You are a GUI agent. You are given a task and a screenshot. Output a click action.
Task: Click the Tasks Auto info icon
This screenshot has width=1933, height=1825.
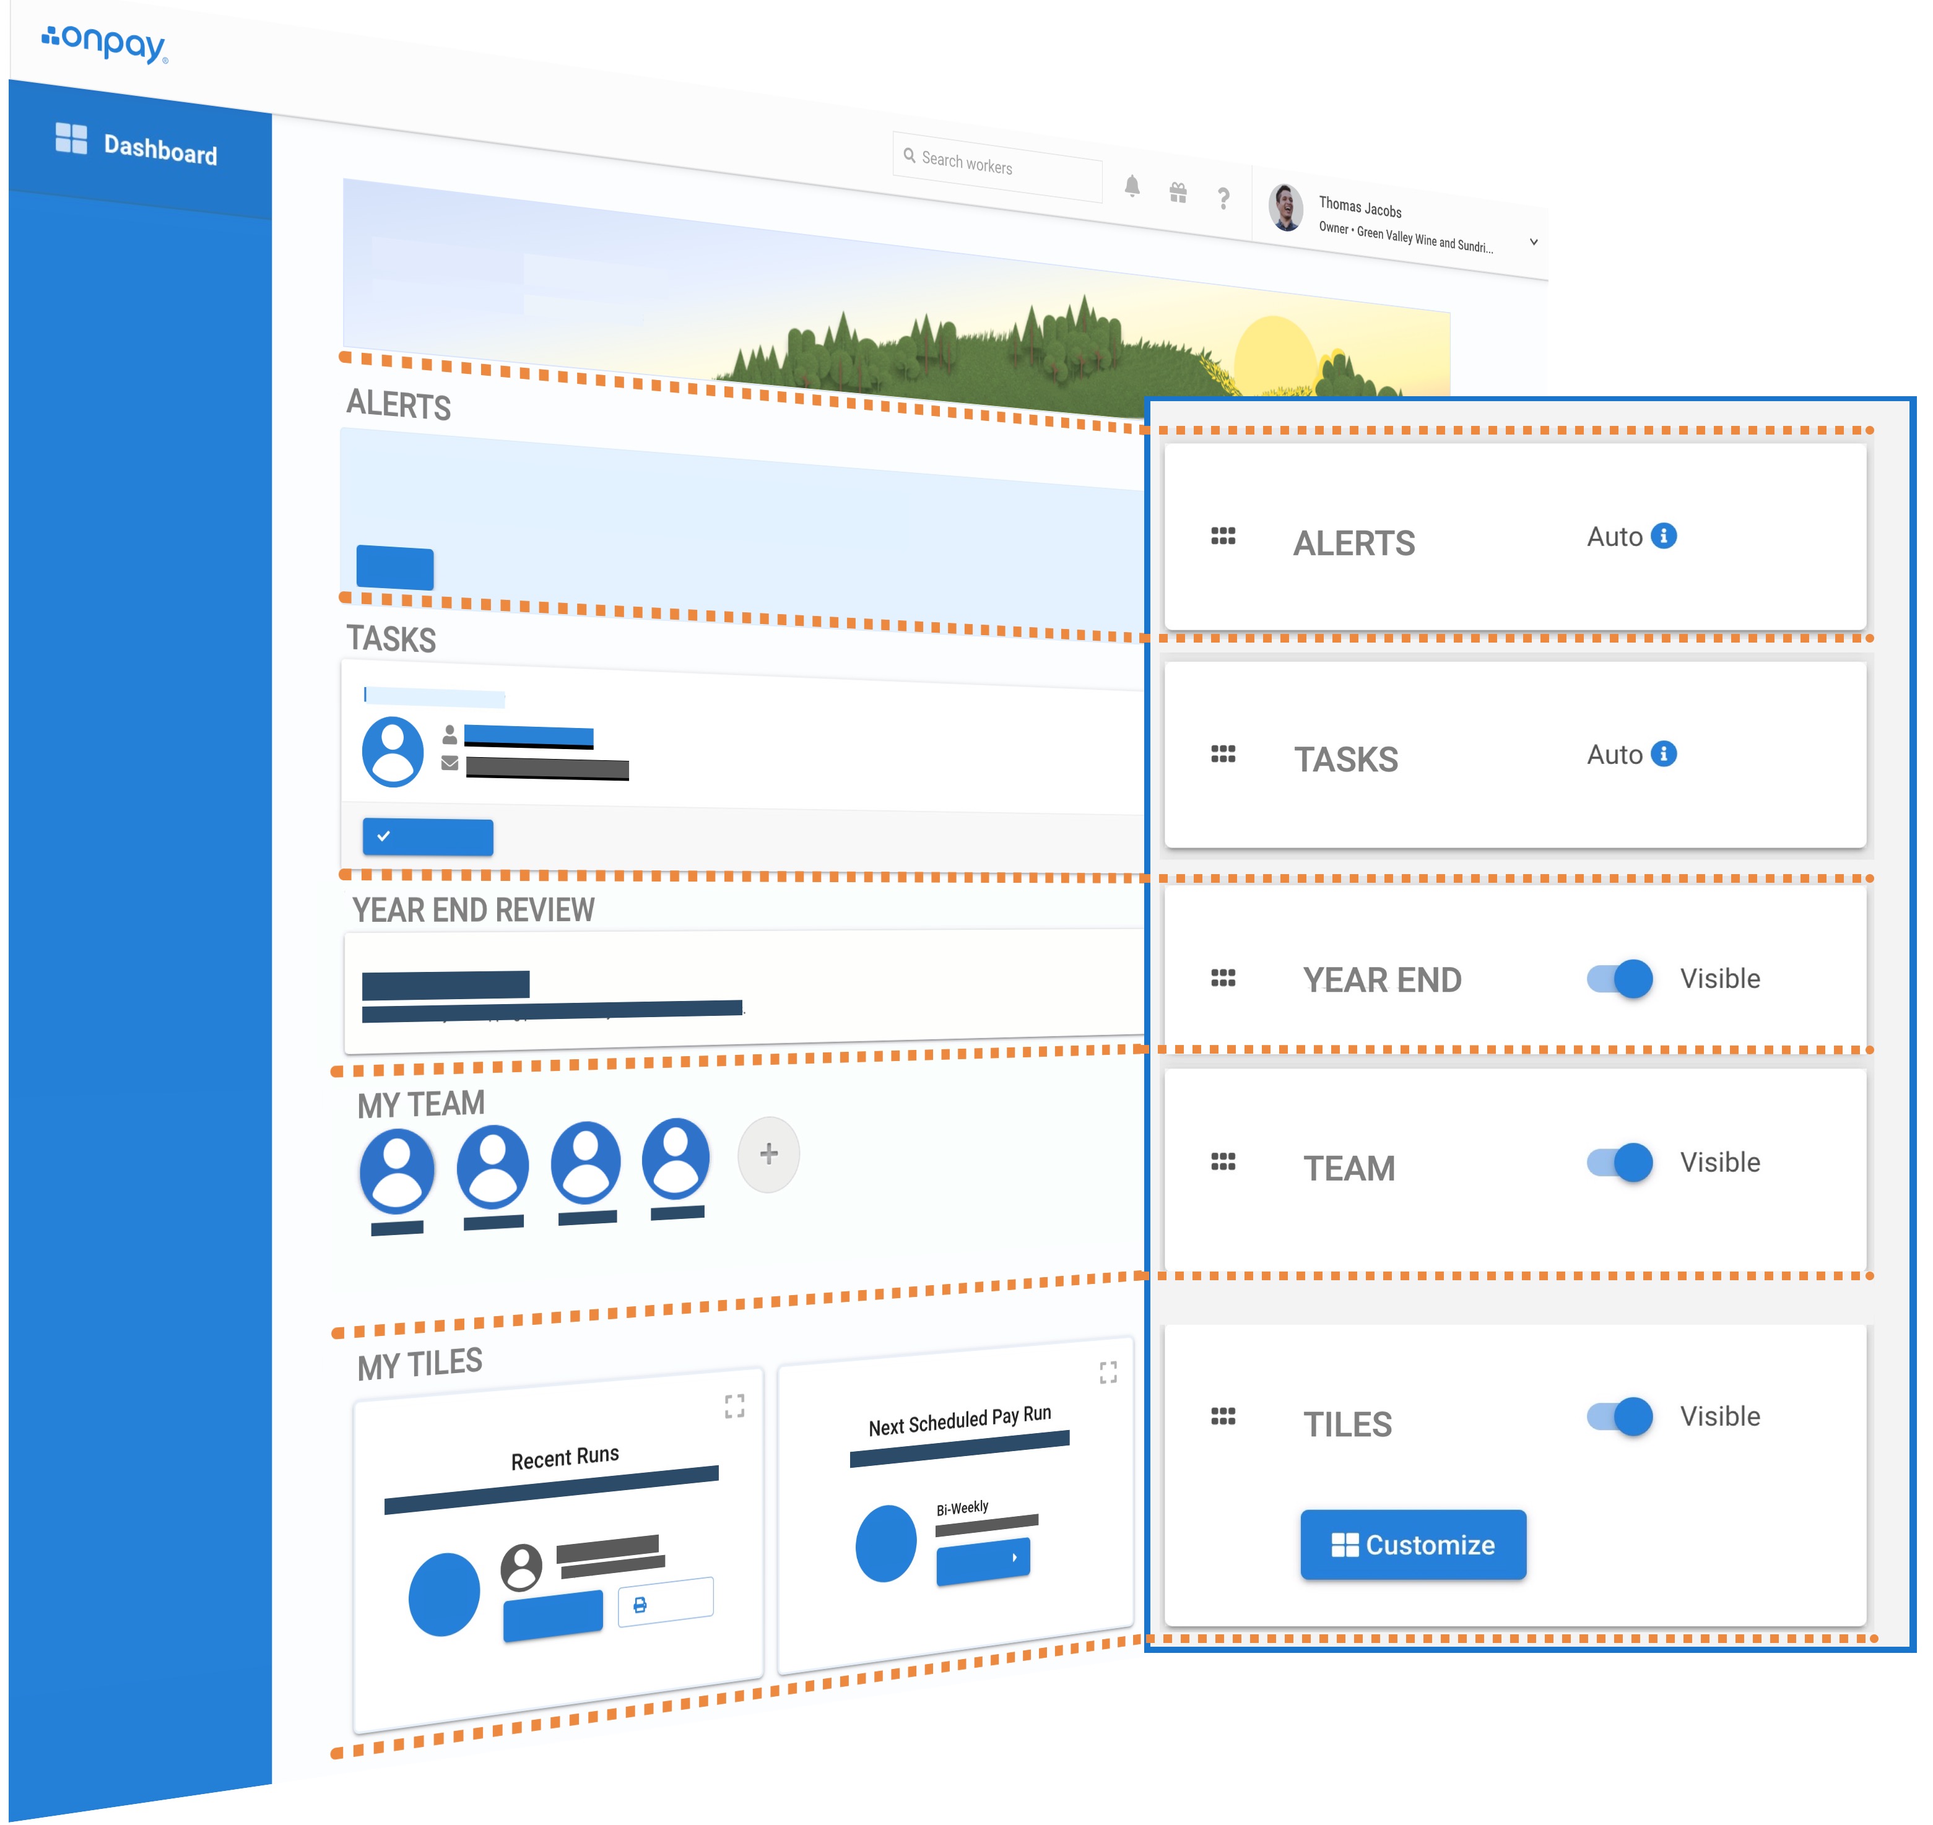click(x=1664, y=754)
